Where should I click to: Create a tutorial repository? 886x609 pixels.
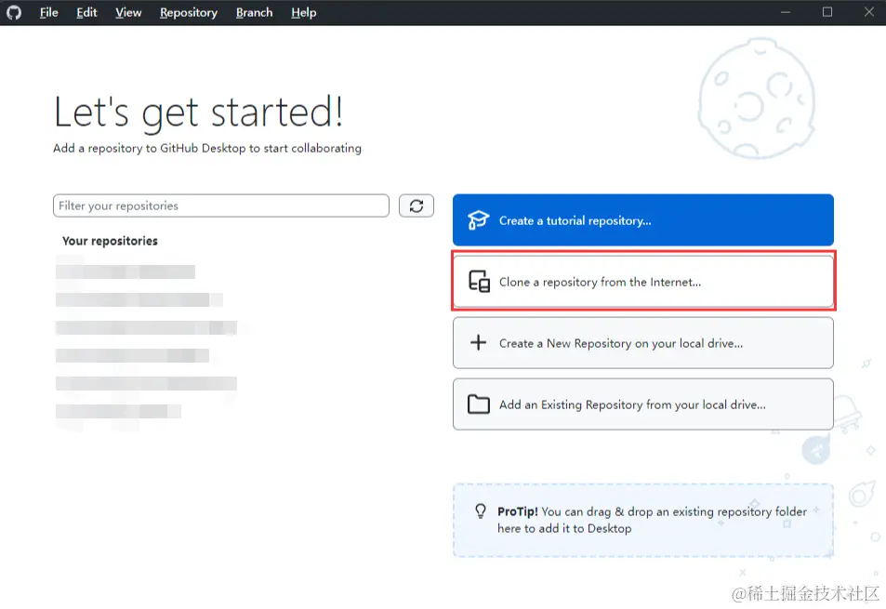click(x=643, y=220)
